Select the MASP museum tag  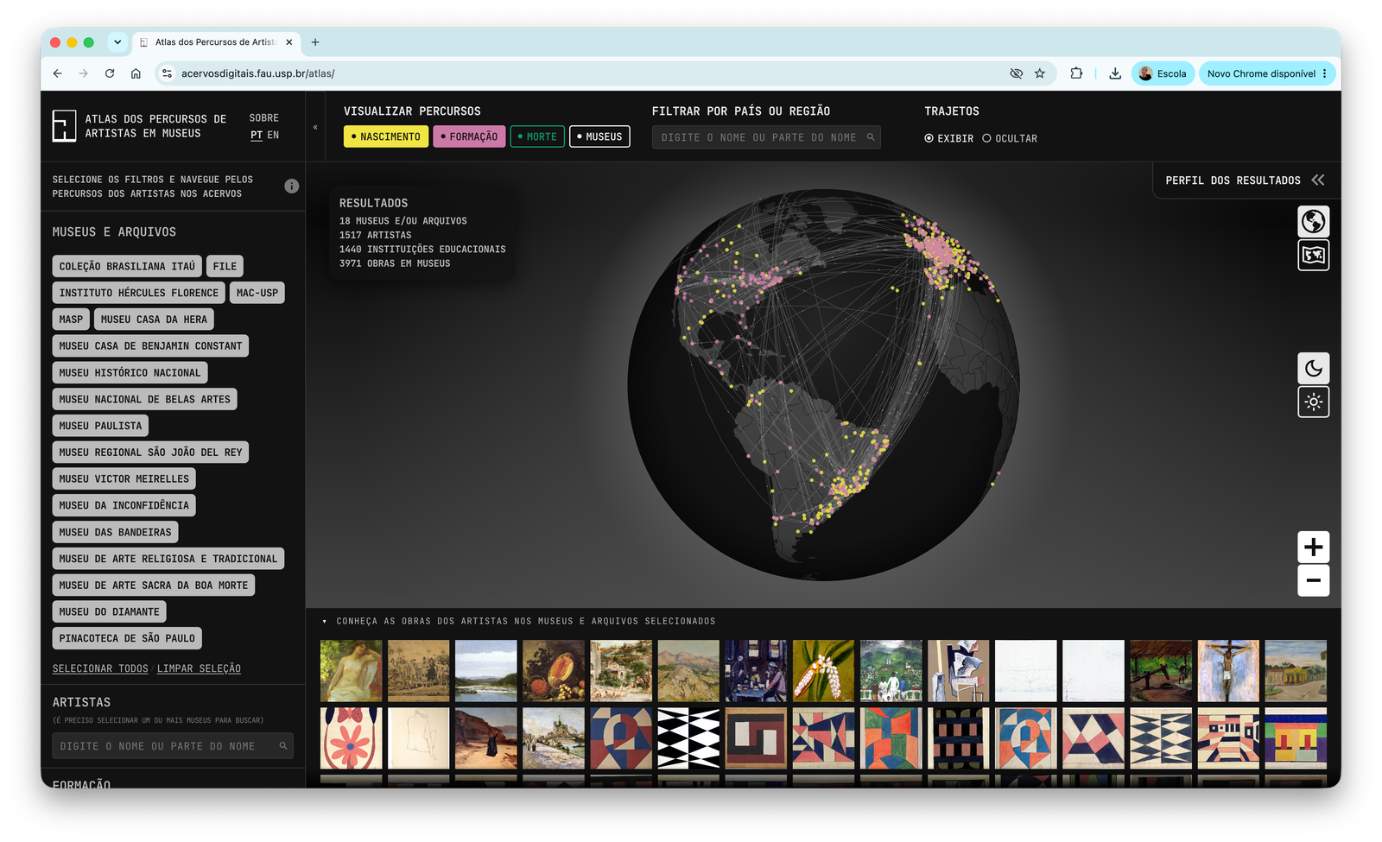pos(71,320)
